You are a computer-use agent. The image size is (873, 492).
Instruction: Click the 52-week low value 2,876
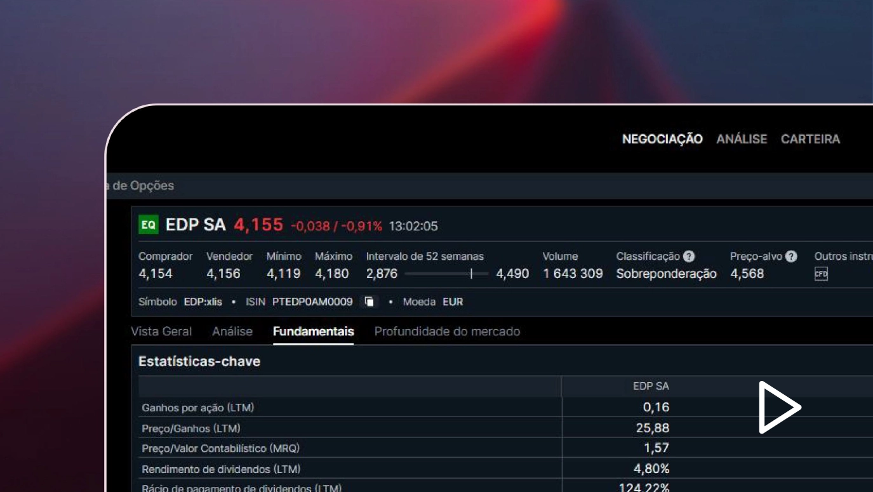point(382,274)
